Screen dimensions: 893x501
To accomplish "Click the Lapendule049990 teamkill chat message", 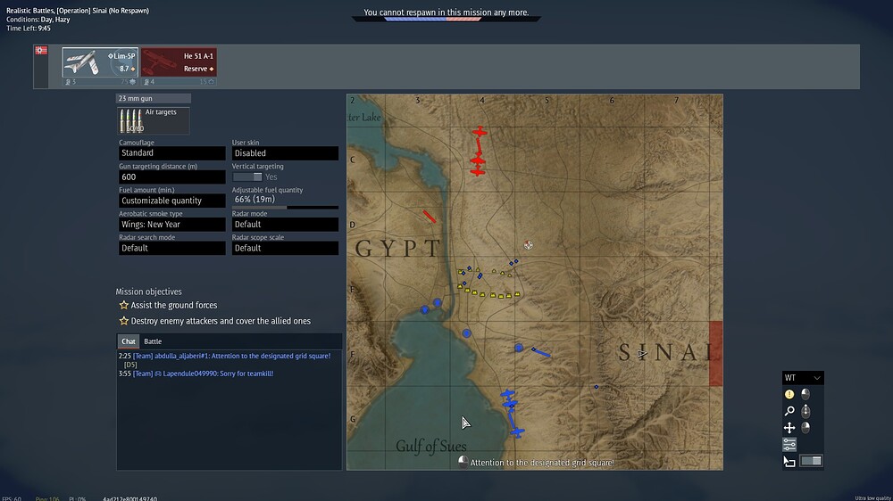I will coord(196,374).
